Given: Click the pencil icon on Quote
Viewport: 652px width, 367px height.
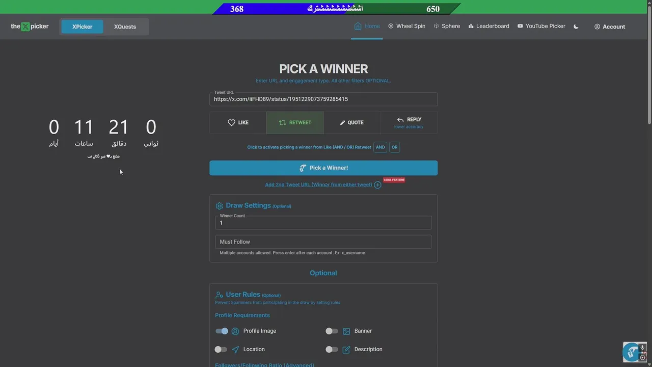Looking at the screenshot, I should point(343,123).
